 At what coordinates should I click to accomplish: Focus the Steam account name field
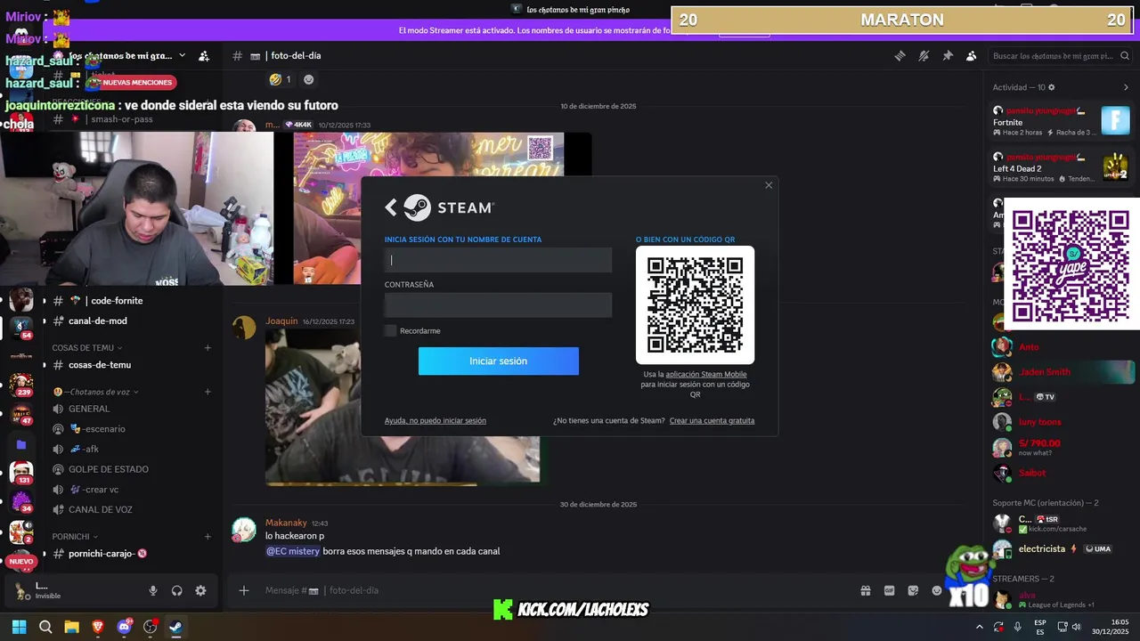tap(498, 260)
